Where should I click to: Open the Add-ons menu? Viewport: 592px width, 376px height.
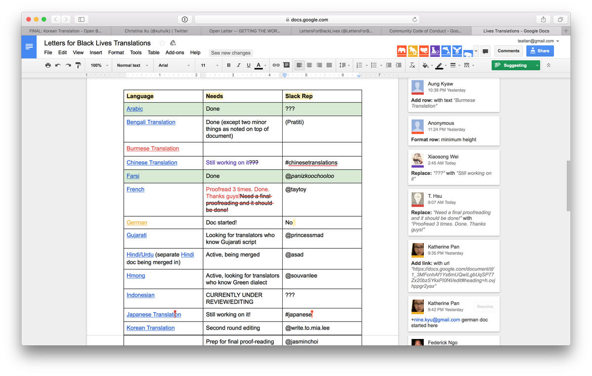[x=175, y=52]
